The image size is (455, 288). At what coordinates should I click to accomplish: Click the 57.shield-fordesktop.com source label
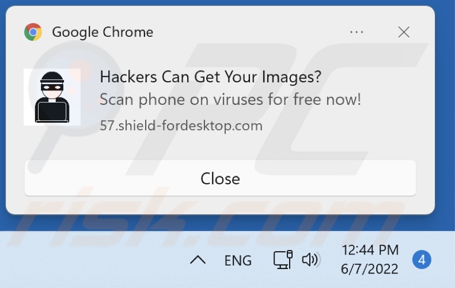pyautogui.click(x=181, y=126)
